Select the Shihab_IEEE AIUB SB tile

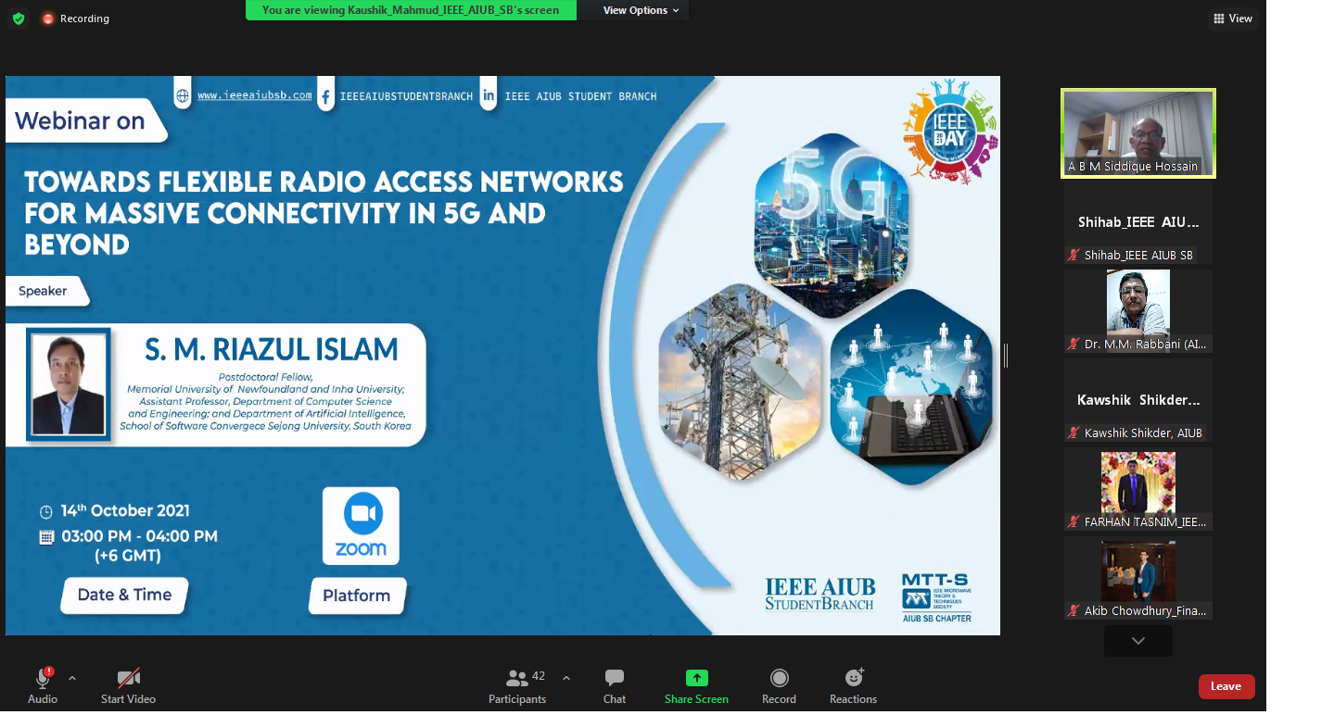(1137, 223)
